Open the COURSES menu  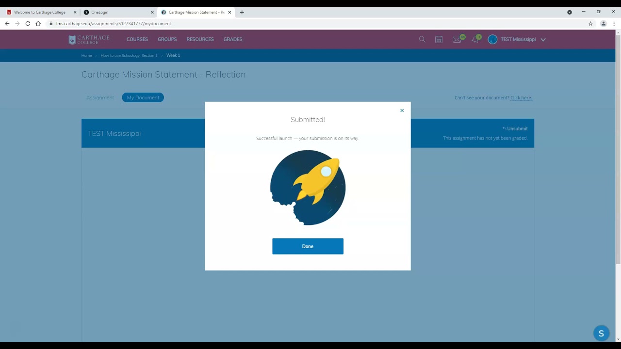(x=137, y=39)
